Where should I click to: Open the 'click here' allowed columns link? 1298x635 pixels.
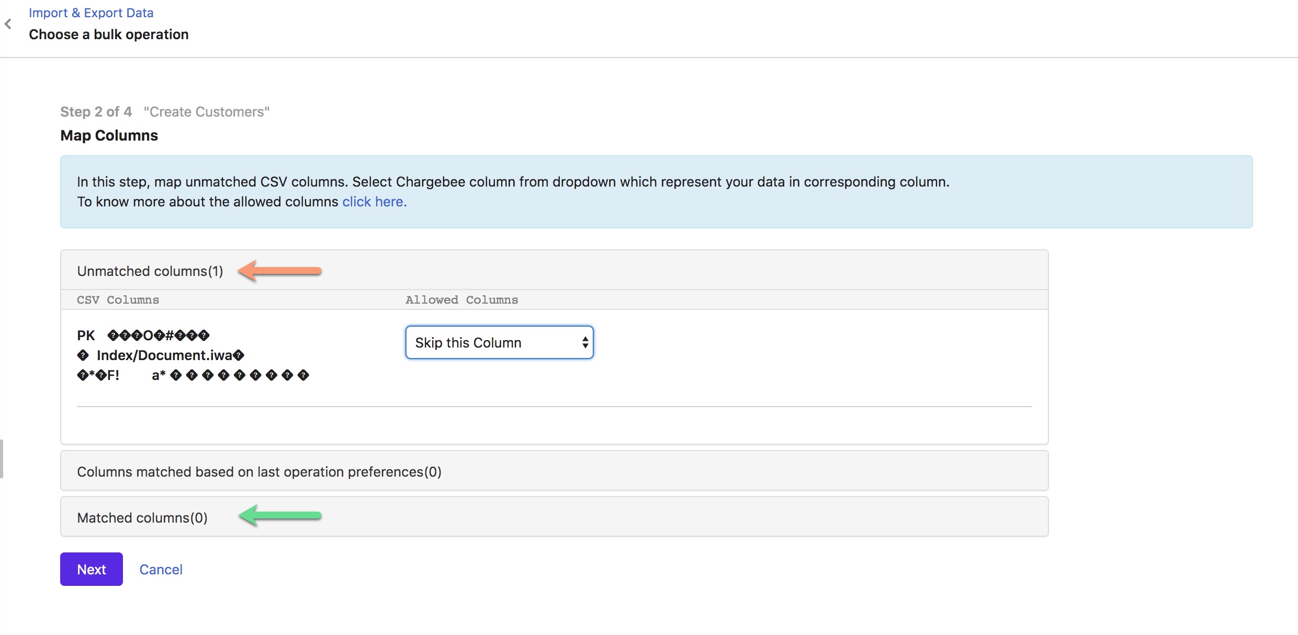(x=374, y=202)
